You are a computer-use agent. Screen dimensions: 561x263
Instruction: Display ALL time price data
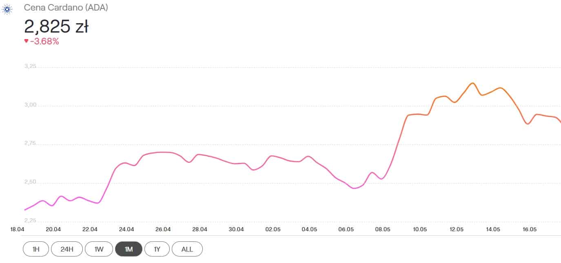[187, 249]
